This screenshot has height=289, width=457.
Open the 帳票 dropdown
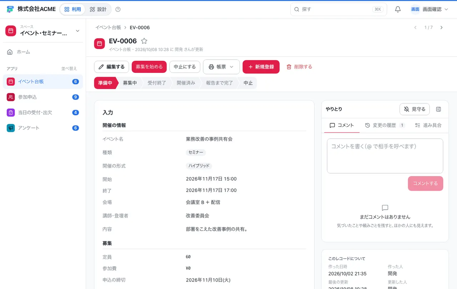[221, 67]
